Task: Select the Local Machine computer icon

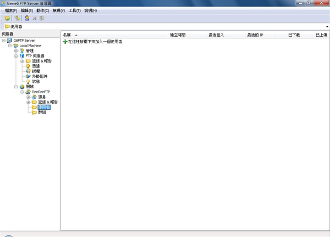Action: [16, 46]
